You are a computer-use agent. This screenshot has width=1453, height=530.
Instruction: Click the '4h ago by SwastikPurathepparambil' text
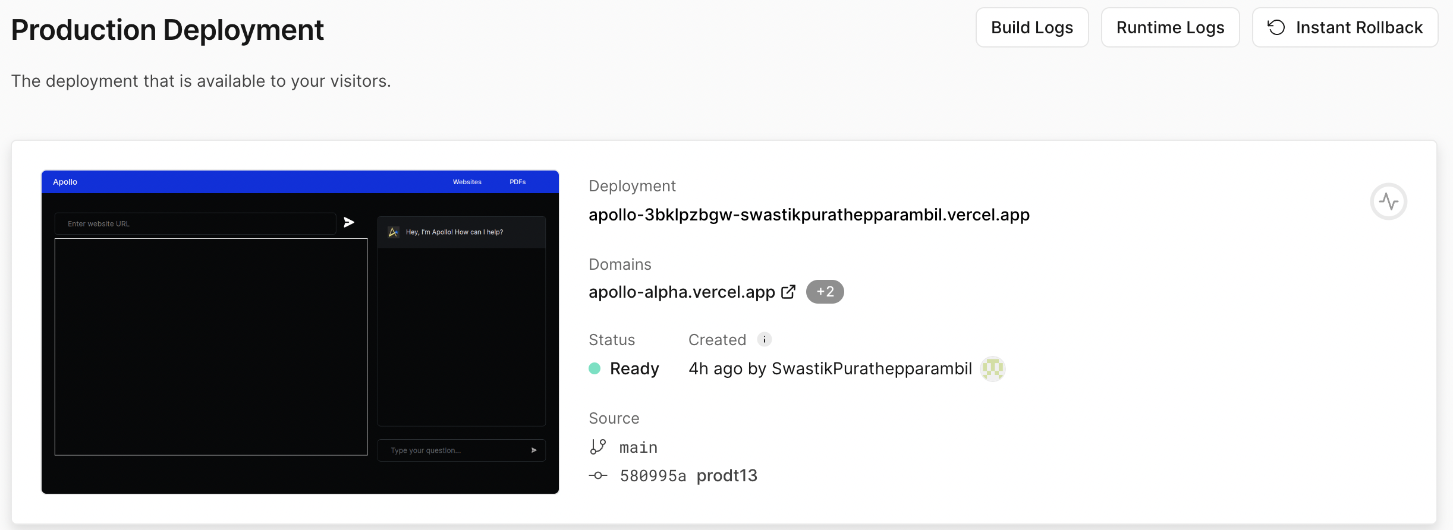click(830, 368)
